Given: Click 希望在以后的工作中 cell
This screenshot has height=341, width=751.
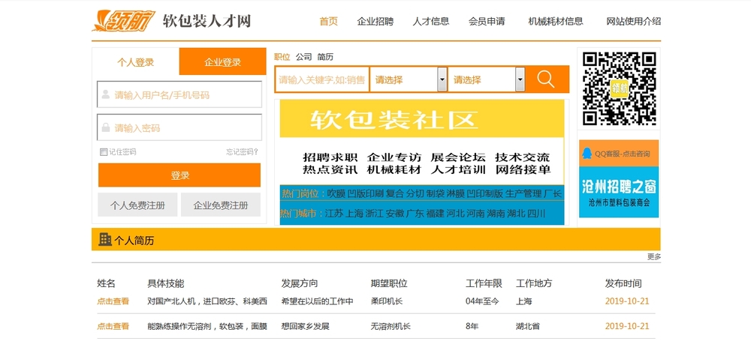Looking at the screenshot, I should pos(317,301).
